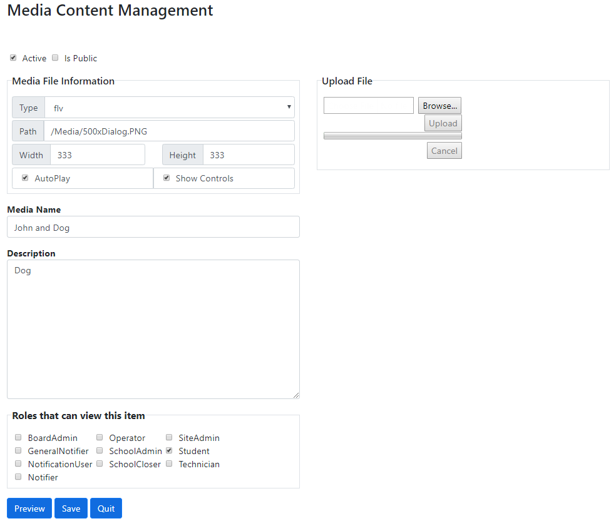This screenshot has height=521, width=616.
Task: Click the Preview button
Action: click(29, 508)
